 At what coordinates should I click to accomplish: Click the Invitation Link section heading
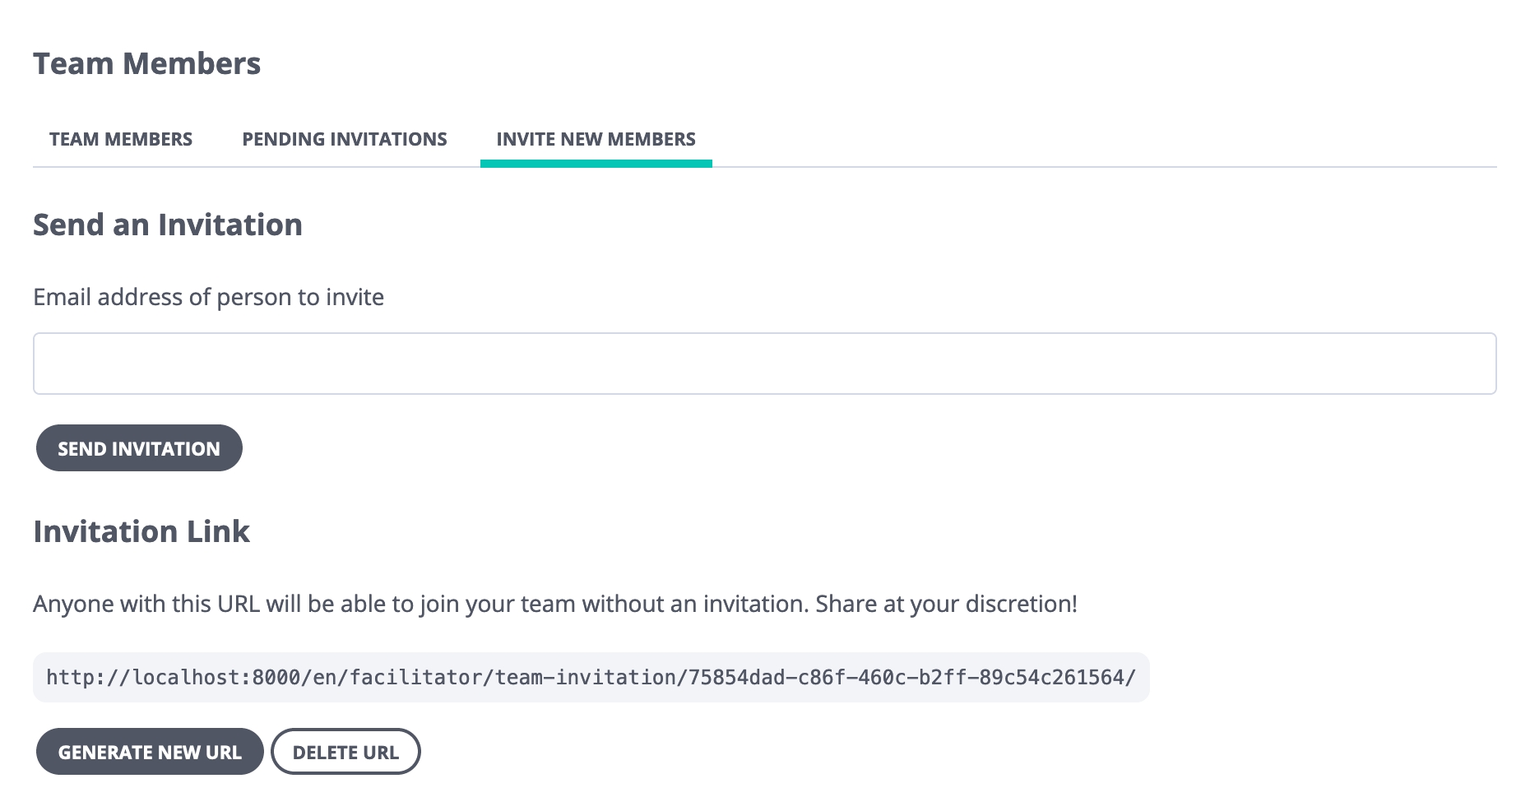point(141,531)
